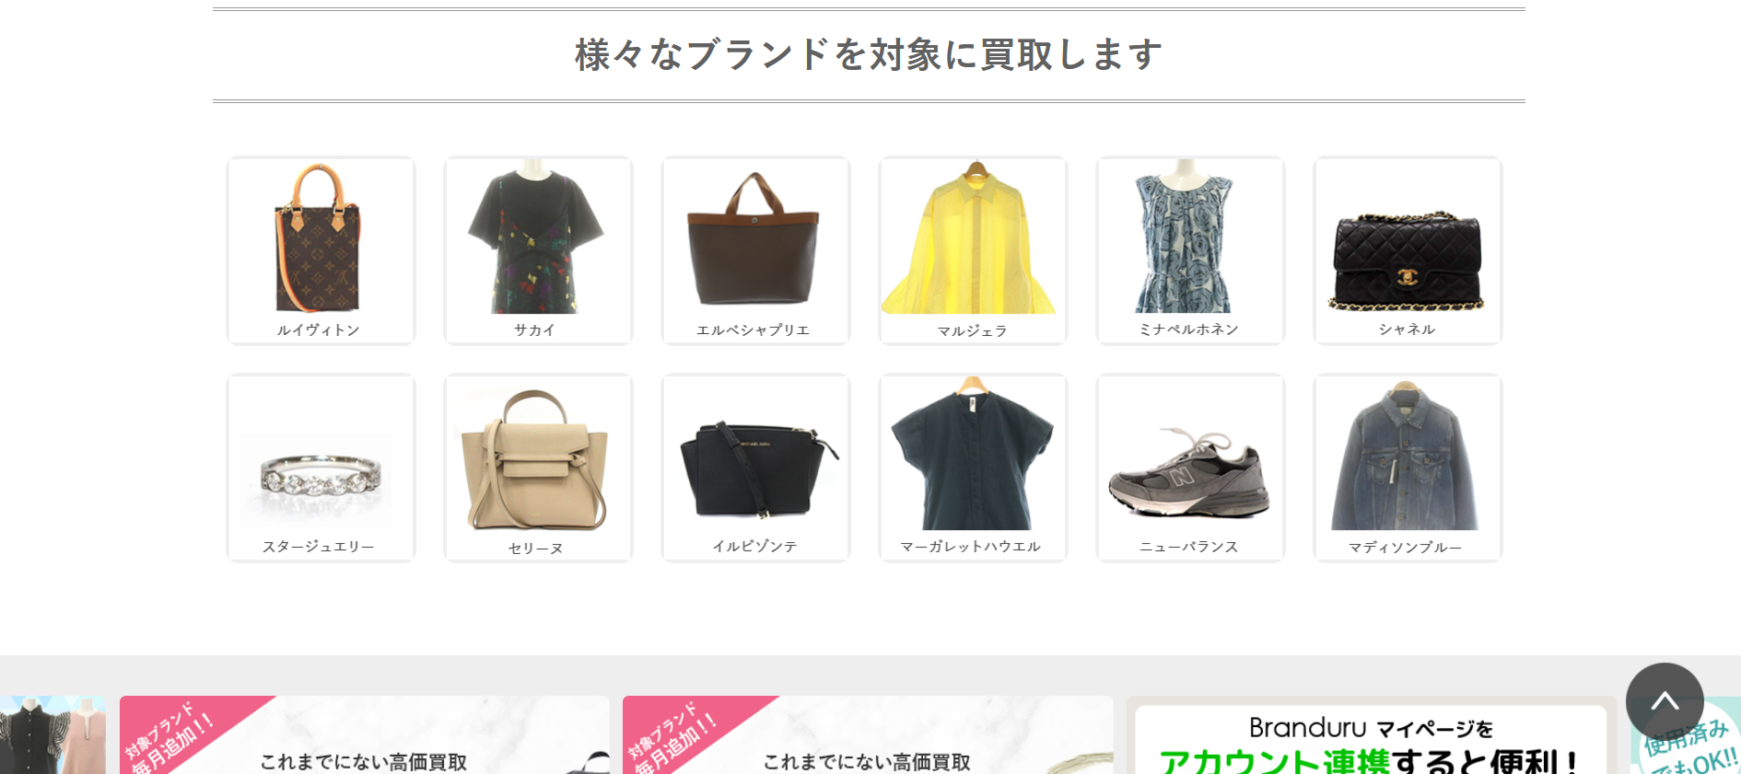Select the マーガレットハウエル shirt card
This screenshot has width=1741, height=774.
(973, 468)
